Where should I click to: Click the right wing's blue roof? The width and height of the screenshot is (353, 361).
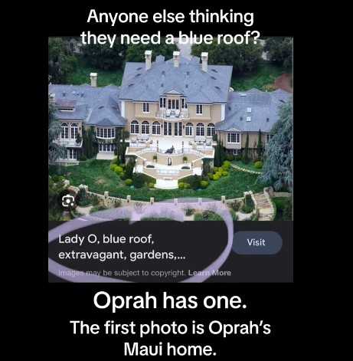(x=253, y=110)
